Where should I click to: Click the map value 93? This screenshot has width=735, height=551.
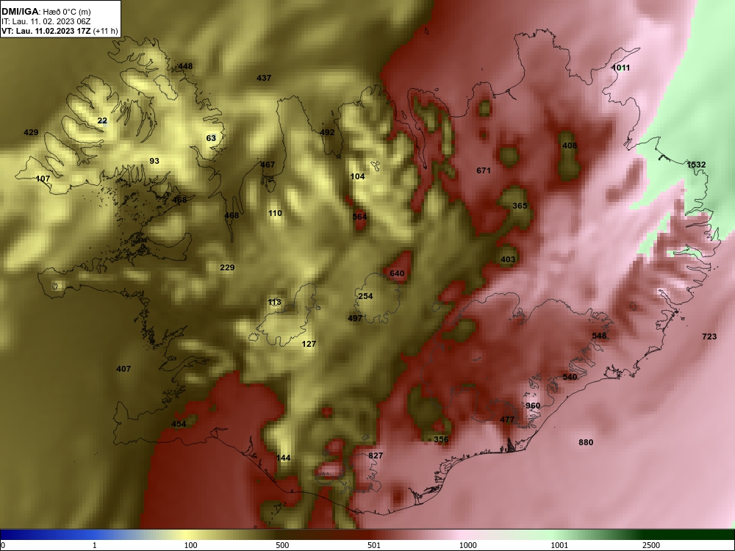click(x=154, y=161)
